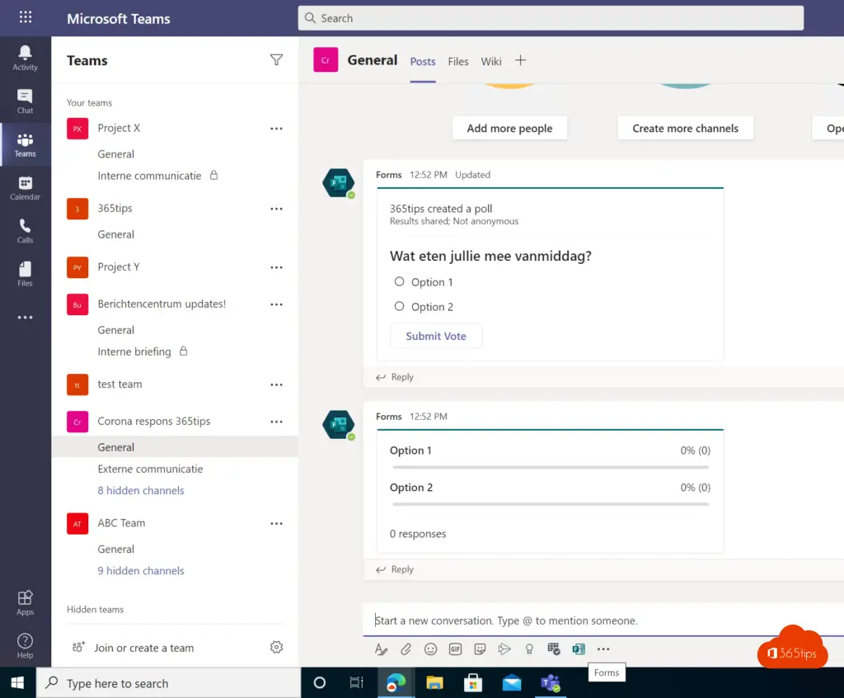
Task: Switch to the Files tab
Action: point(458,62)
